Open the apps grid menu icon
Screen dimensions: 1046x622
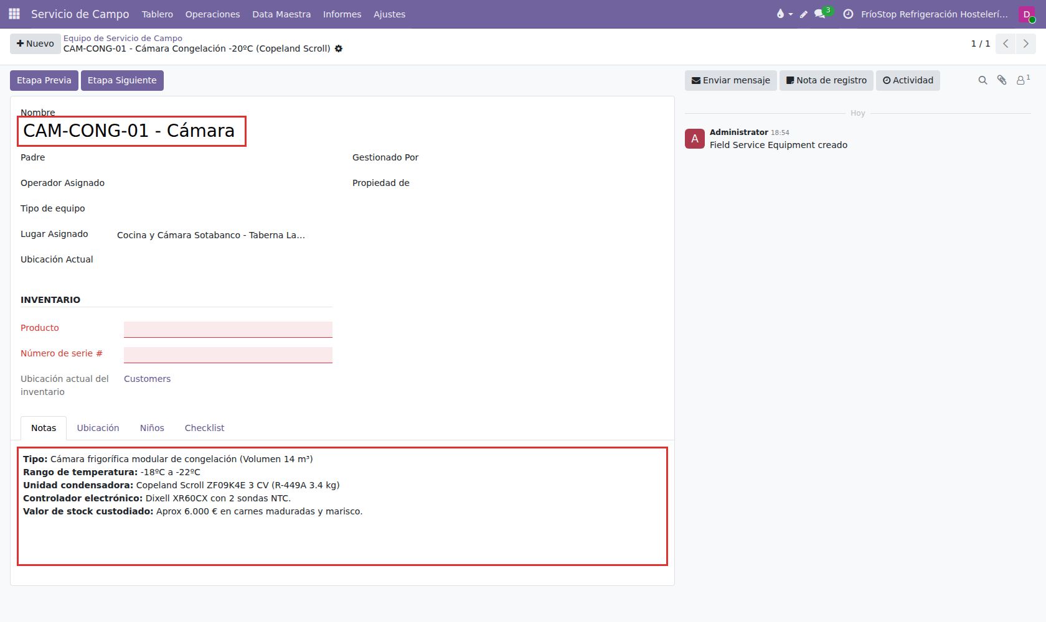14,14
